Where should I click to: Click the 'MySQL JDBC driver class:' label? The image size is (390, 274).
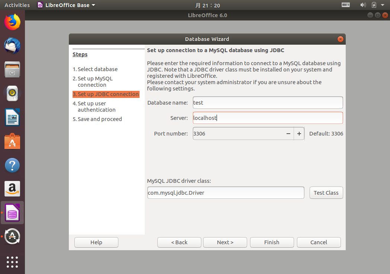pyautogui.click(x=179, y=181)
